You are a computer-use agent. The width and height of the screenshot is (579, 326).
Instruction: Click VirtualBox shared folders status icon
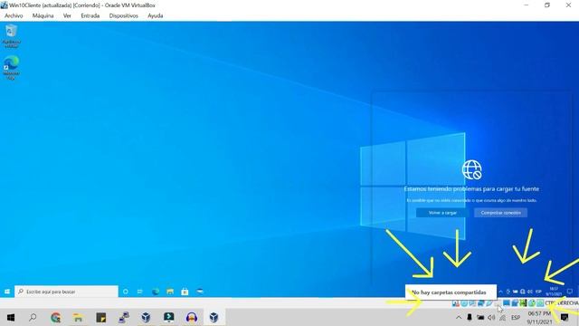pos(498,303)
